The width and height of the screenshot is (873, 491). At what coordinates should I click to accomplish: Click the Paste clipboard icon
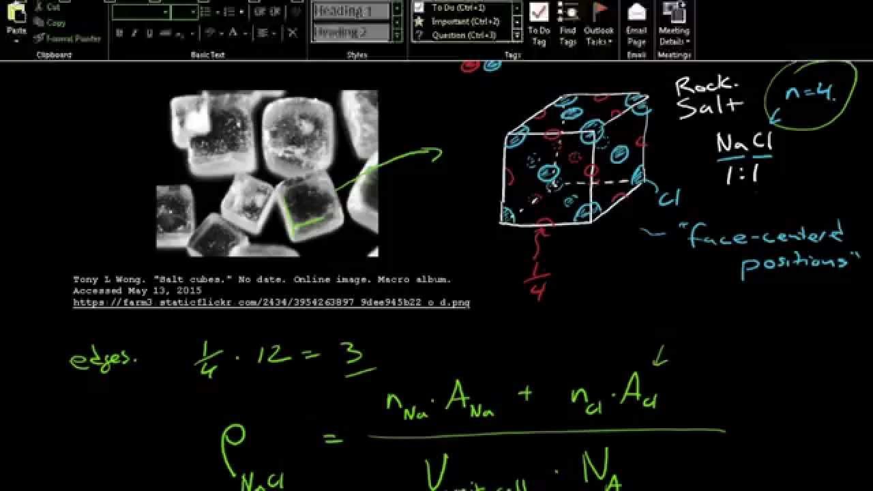click(x=16, y=12)
